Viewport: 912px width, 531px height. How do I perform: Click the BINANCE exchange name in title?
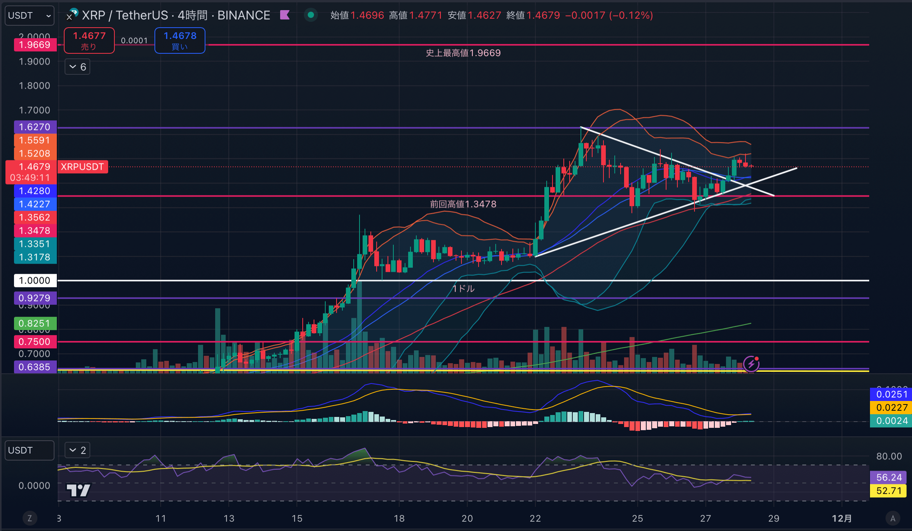coord(244,15)
